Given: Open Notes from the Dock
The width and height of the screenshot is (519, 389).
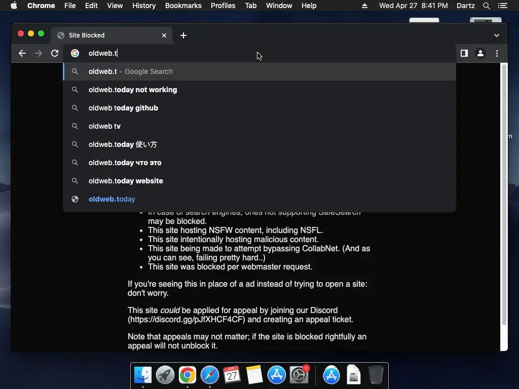Looking at the screenshot, I should point(254,375).
